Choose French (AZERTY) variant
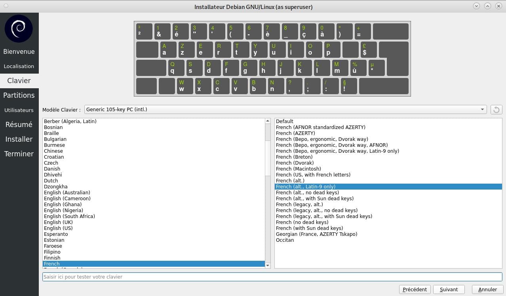The height and width of the screenshot is (296, 506). click(x=295, y=133)
